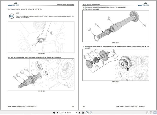Click caption 'OP2100283' under first figure
Screen dimensions: 157x115
point(41,54)
